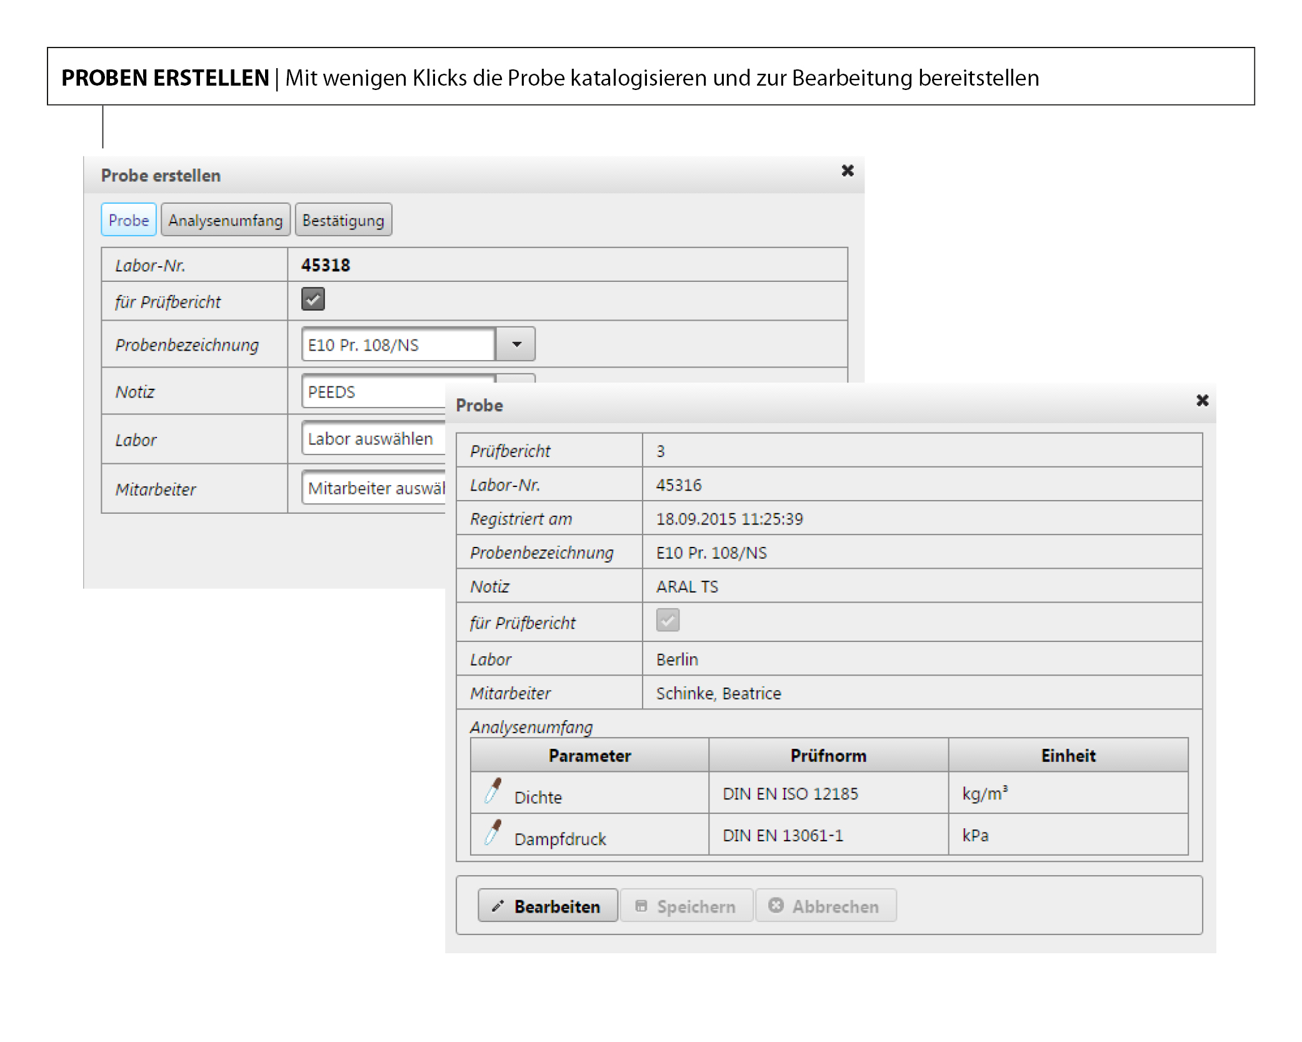Screen dimensions: 1302x1042
Task: Open the Labor auswählen dropdown
Action: tap(373, 439)
